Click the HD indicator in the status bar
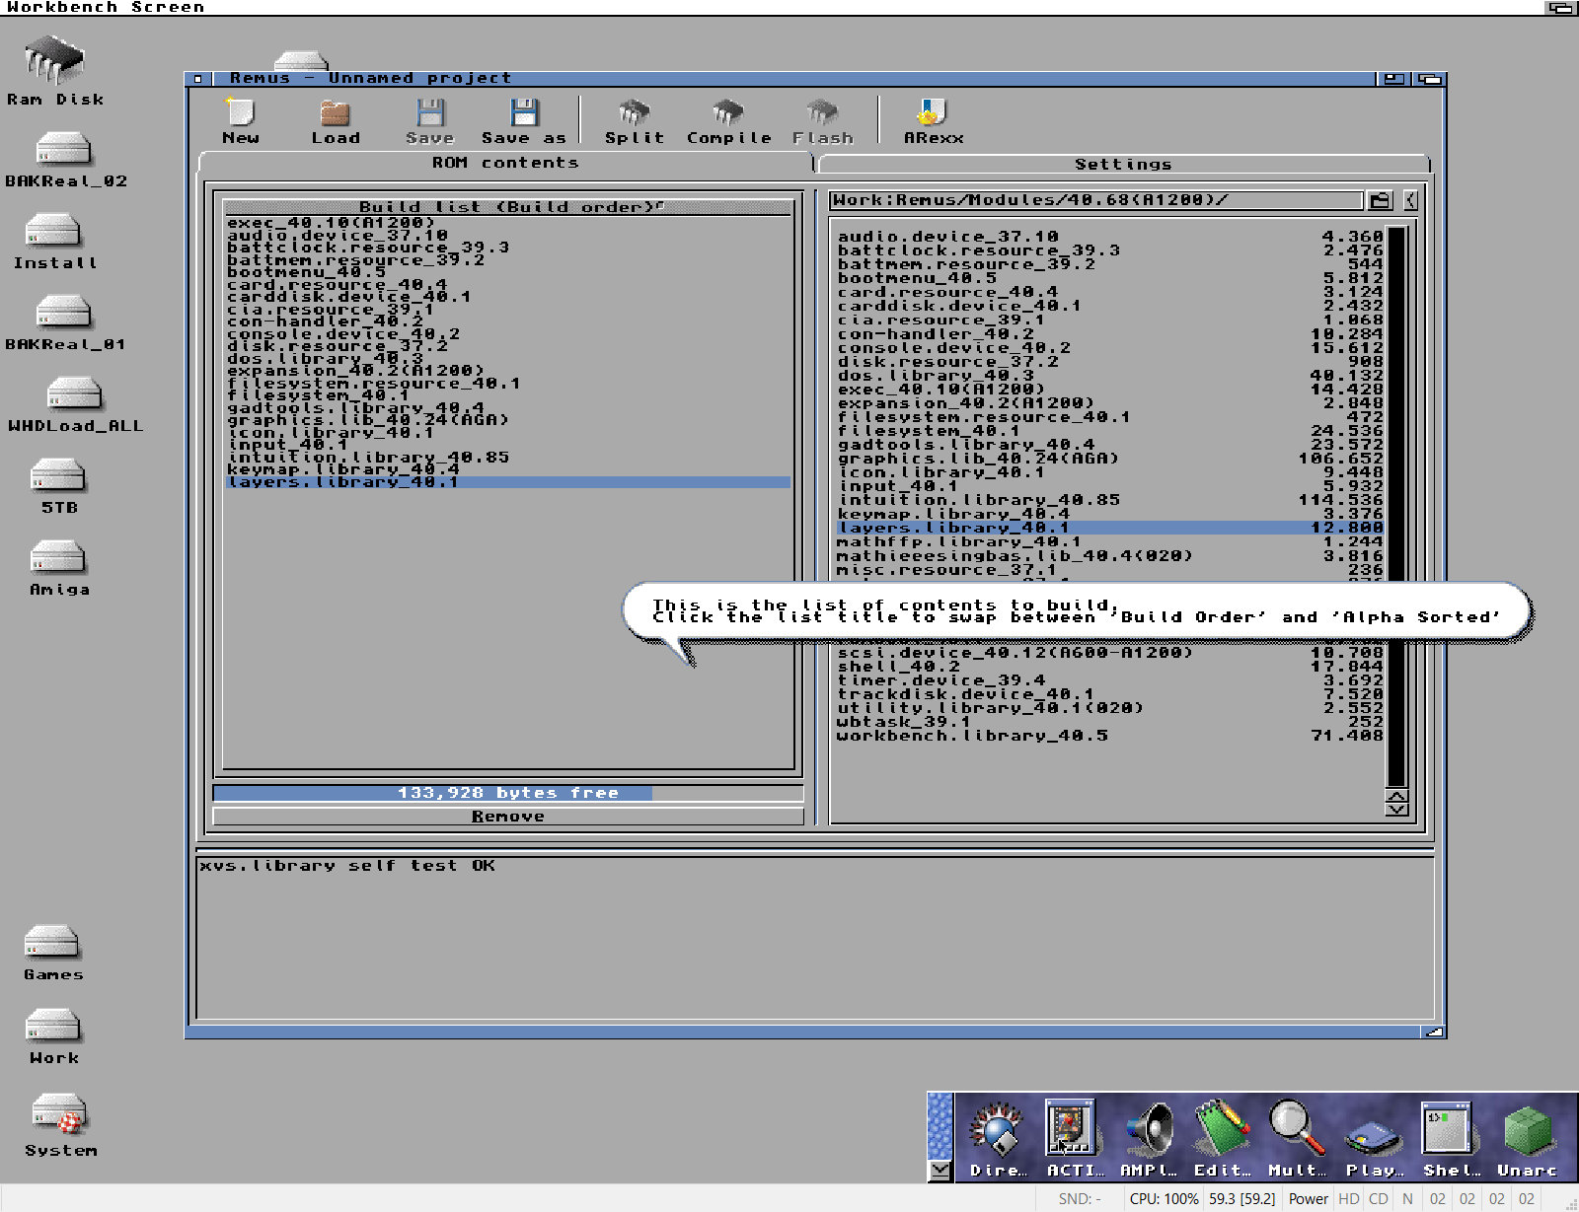The image size is (1579, 1212). coord(1349,1199)
